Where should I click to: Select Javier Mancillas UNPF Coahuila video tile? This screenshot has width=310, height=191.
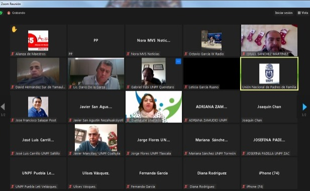96,140
